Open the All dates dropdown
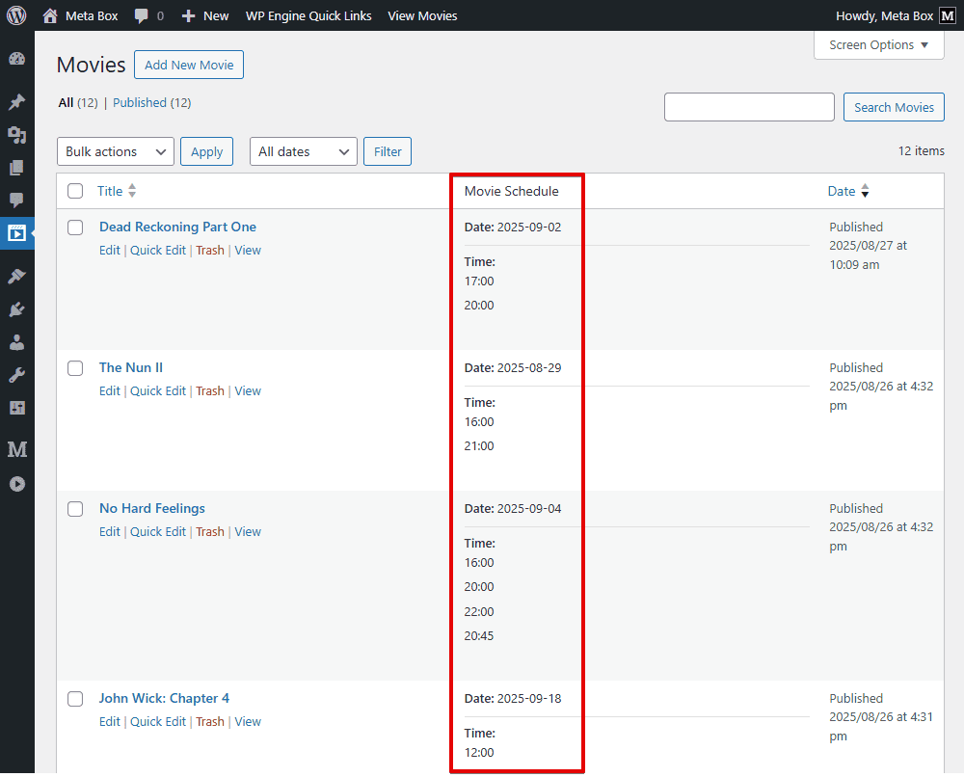Viewport: 964px width, 777px height. (x=303, y=151)
